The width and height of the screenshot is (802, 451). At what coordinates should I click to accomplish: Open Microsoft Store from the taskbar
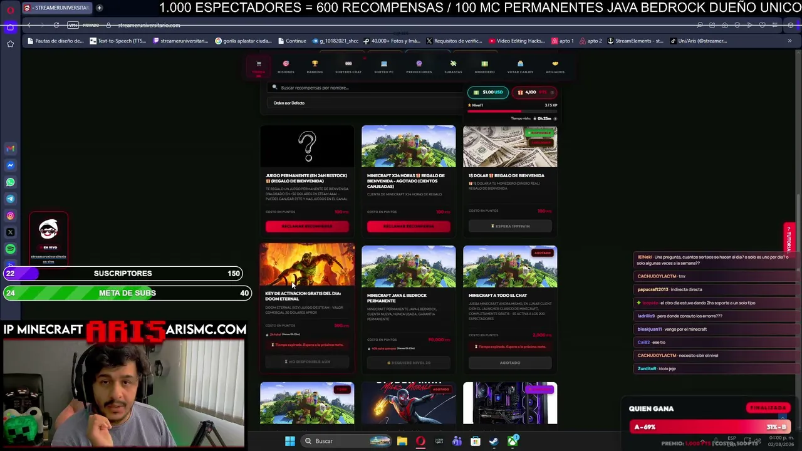point(476,441)
